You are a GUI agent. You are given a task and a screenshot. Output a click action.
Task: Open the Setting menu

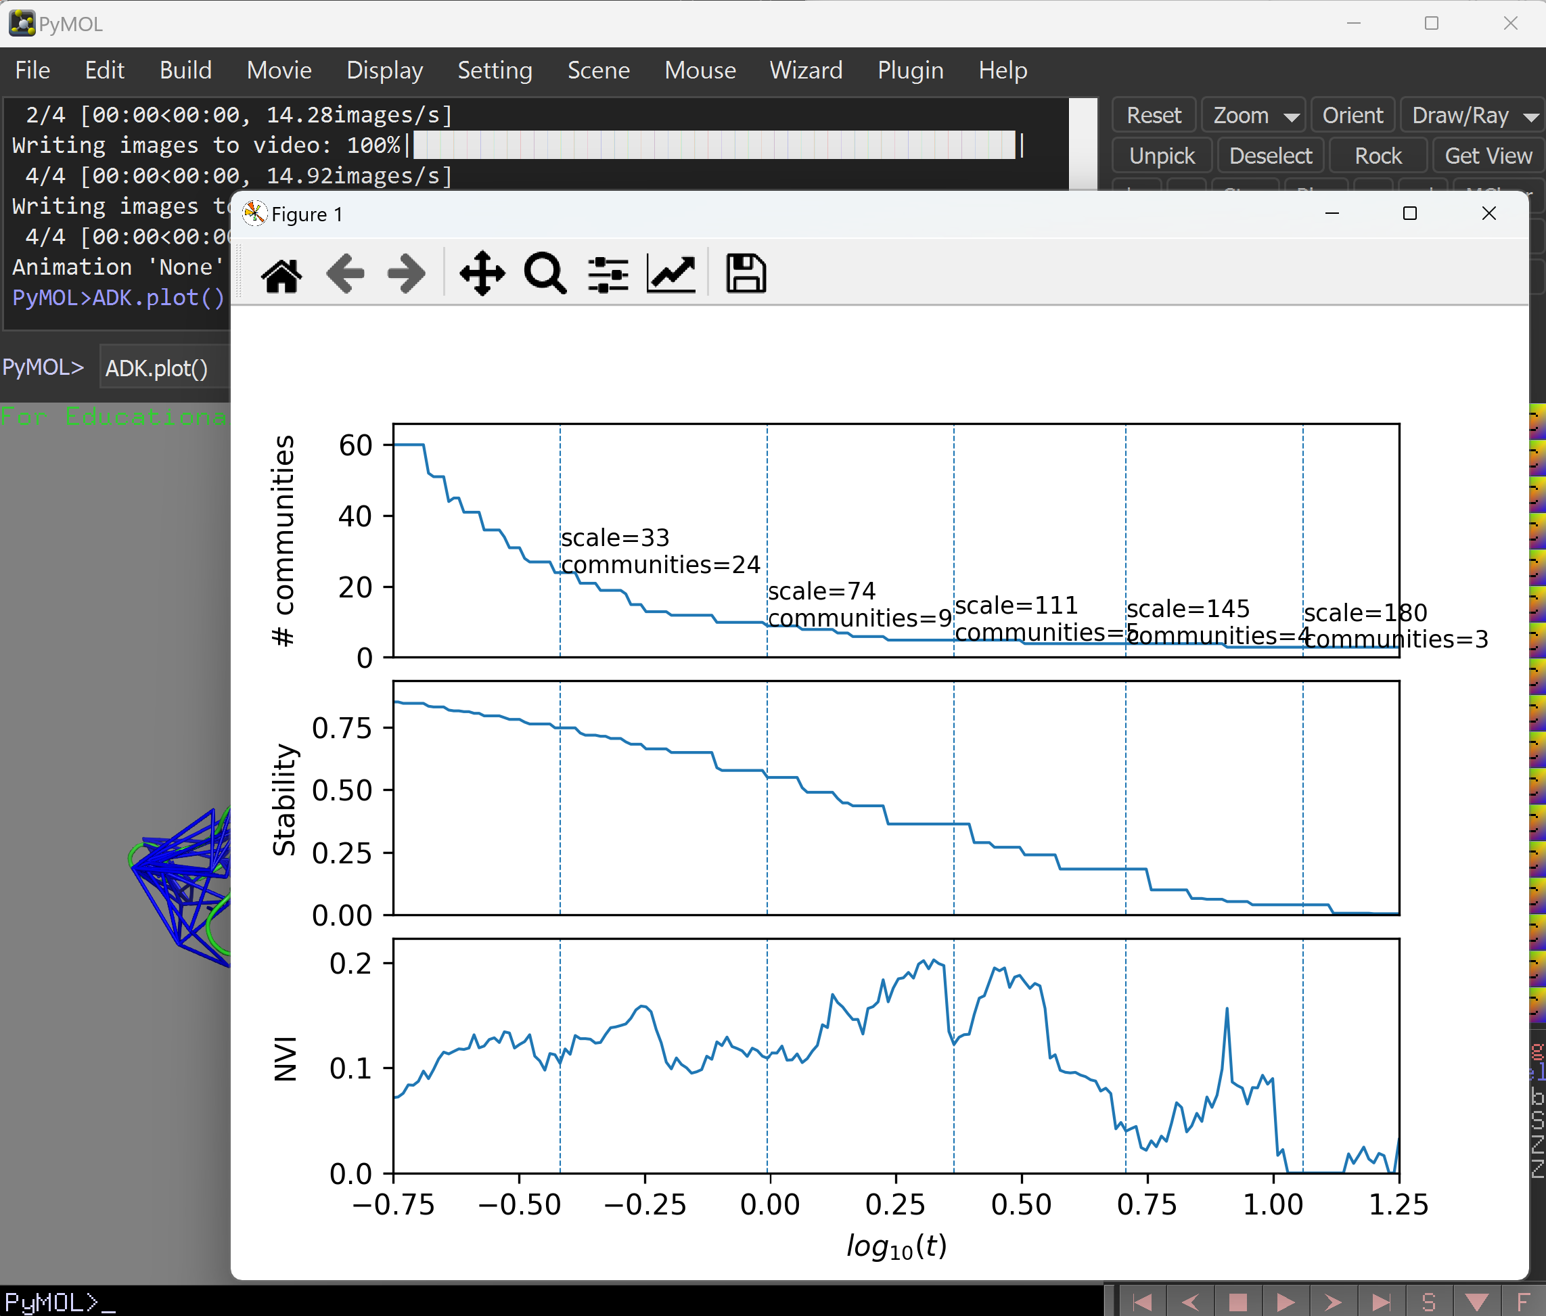point(495,70)
